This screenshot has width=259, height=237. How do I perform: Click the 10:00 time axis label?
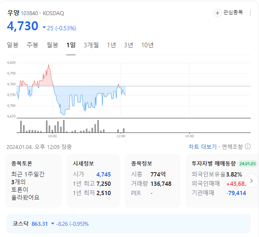[x=52, y=136]
